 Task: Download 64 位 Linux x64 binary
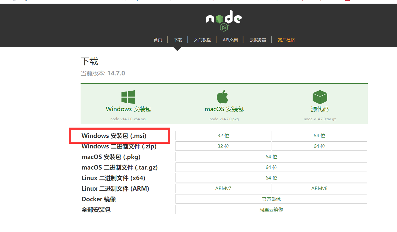pos(271,178)
